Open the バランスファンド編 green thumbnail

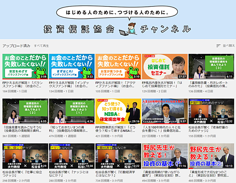click(25, 67)
